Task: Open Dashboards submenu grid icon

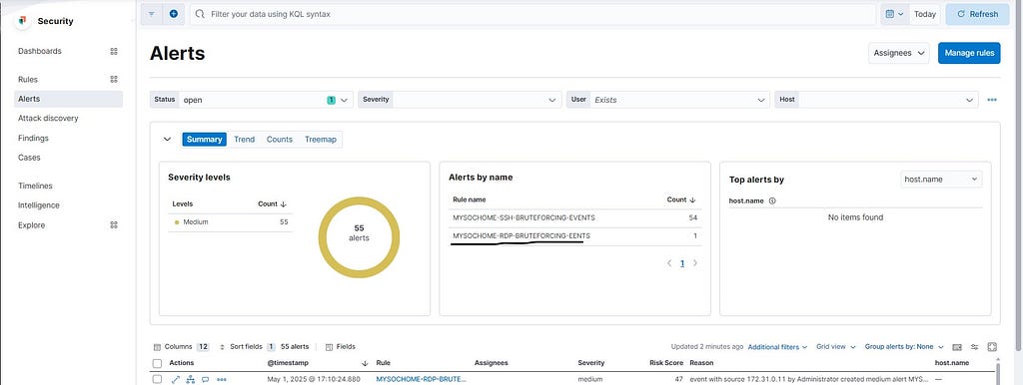Action: coord(114,51)
